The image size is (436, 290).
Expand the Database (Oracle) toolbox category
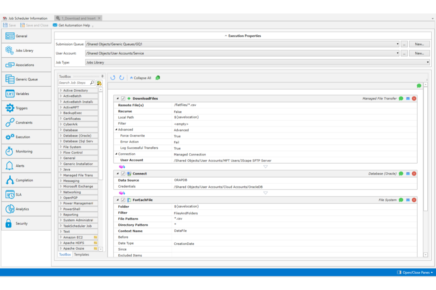coord(61,135)
